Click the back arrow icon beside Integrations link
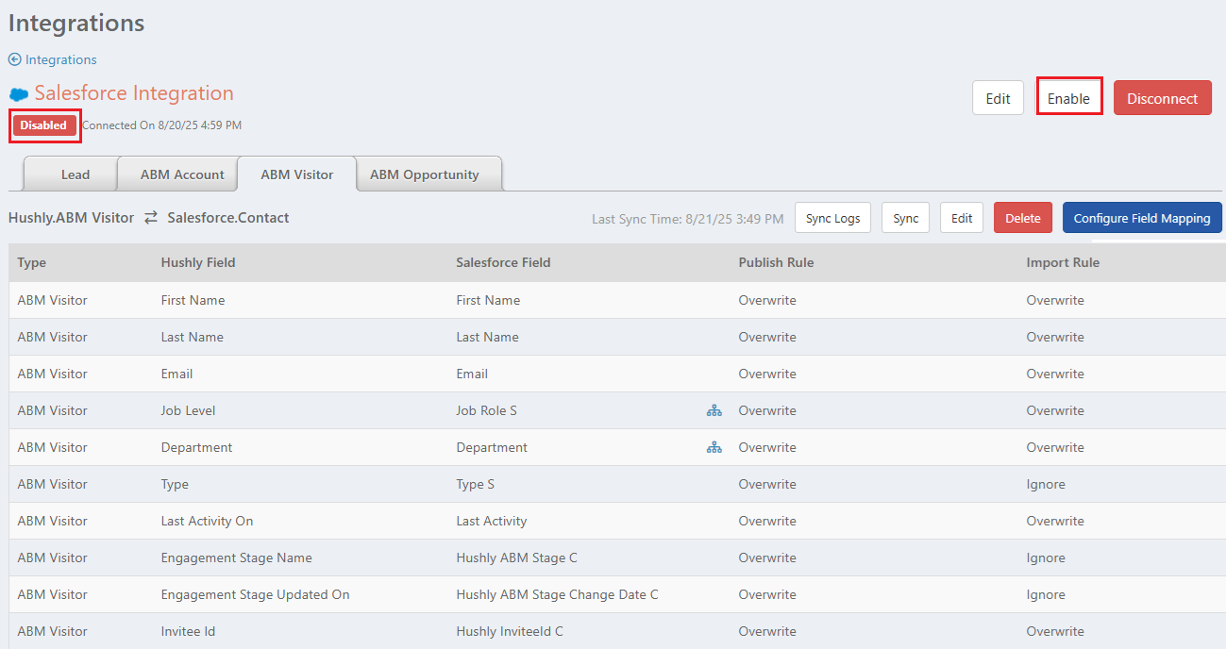The width and height of the screenshot is (1226, 649). coord(15,59)
